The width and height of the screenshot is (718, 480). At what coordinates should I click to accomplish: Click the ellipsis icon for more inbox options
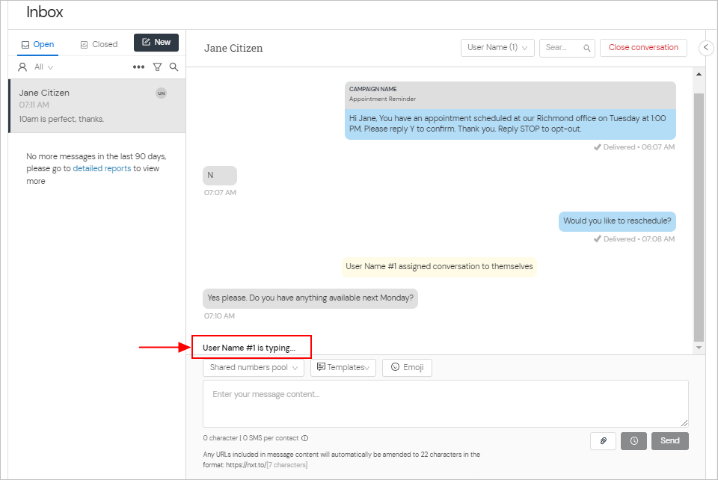click(x=138, y=67)
